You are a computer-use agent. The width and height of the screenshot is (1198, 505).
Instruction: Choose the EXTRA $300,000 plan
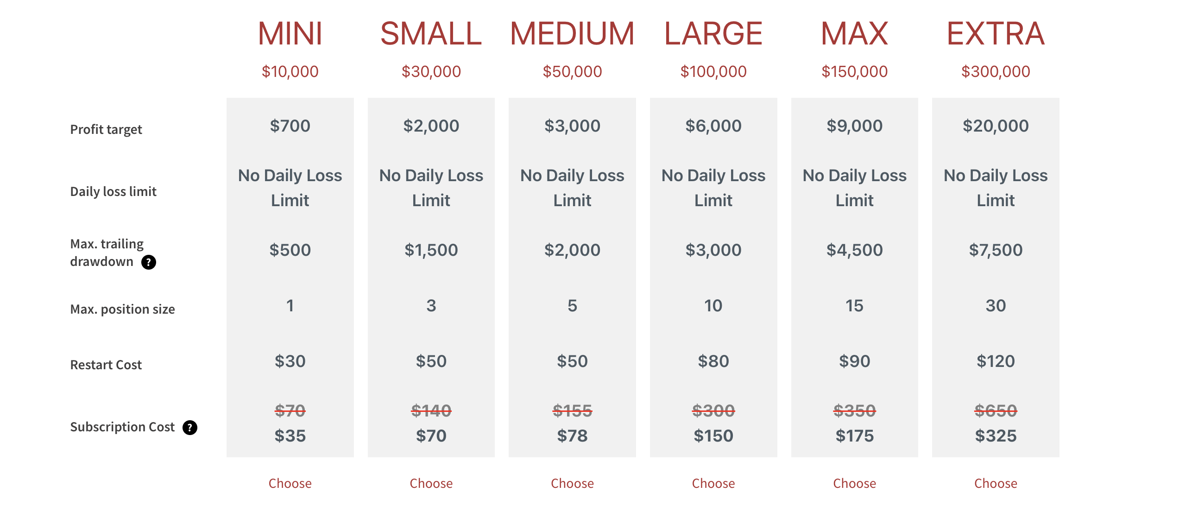point(995,483)
